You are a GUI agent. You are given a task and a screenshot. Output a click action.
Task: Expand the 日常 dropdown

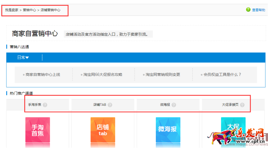(x=23, y=57)
